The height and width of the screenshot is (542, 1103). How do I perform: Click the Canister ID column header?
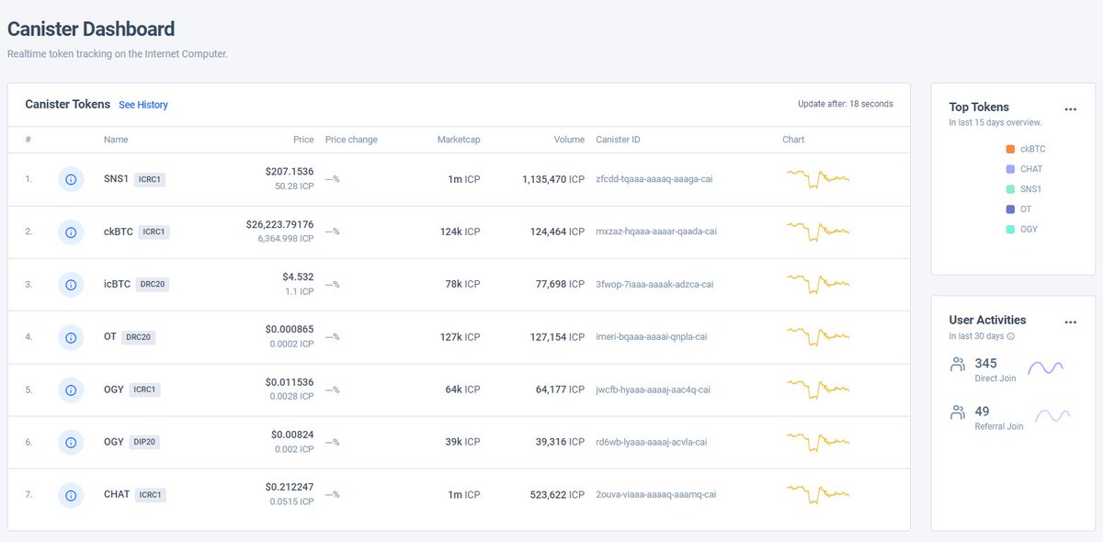coord(618,140)
